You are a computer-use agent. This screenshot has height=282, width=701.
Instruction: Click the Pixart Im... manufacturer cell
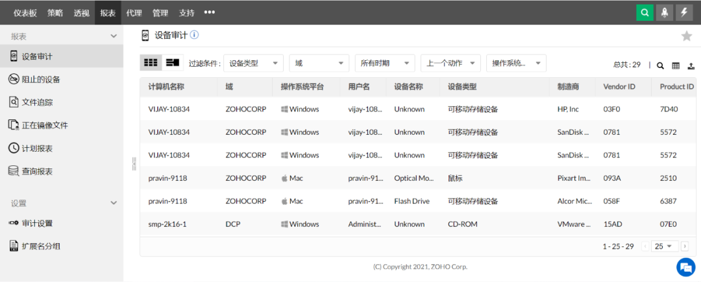[574, 178]
